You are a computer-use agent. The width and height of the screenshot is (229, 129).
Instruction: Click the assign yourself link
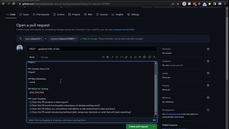[176, 65]
